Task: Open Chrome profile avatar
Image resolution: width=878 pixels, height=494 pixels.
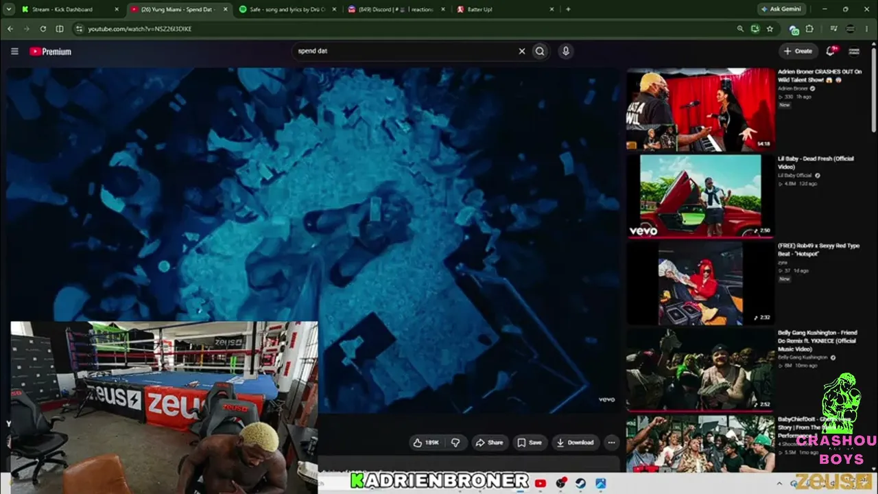Action: coord(851,29)
